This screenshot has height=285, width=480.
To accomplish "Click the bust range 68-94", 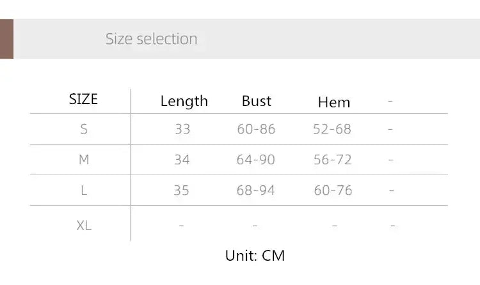I will (x=255, y=190).
